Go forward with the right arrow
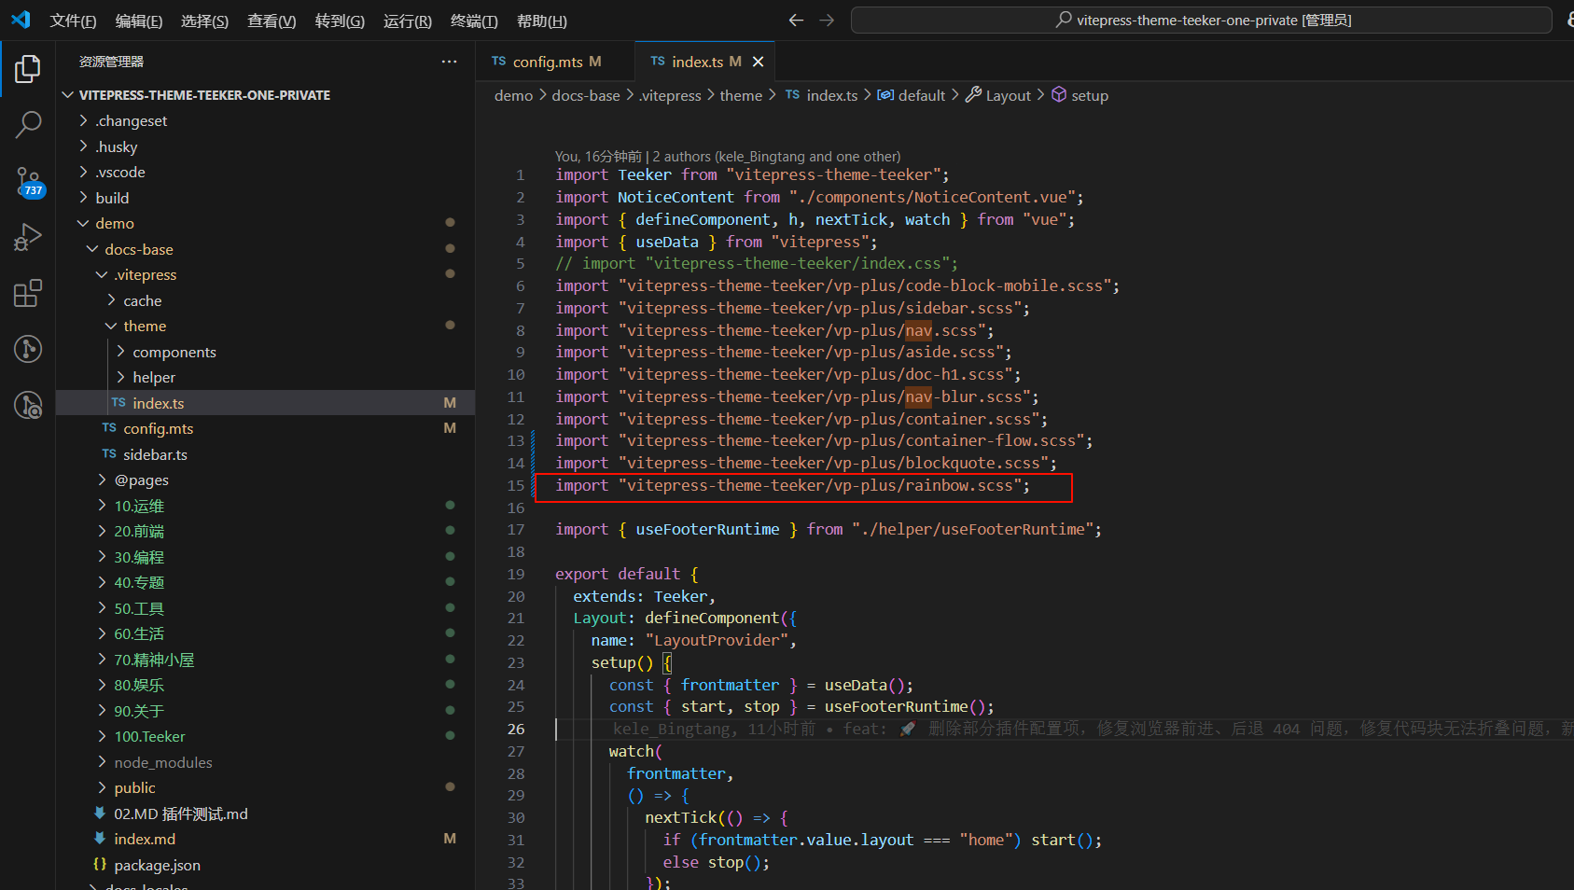 tap(827, 20)
